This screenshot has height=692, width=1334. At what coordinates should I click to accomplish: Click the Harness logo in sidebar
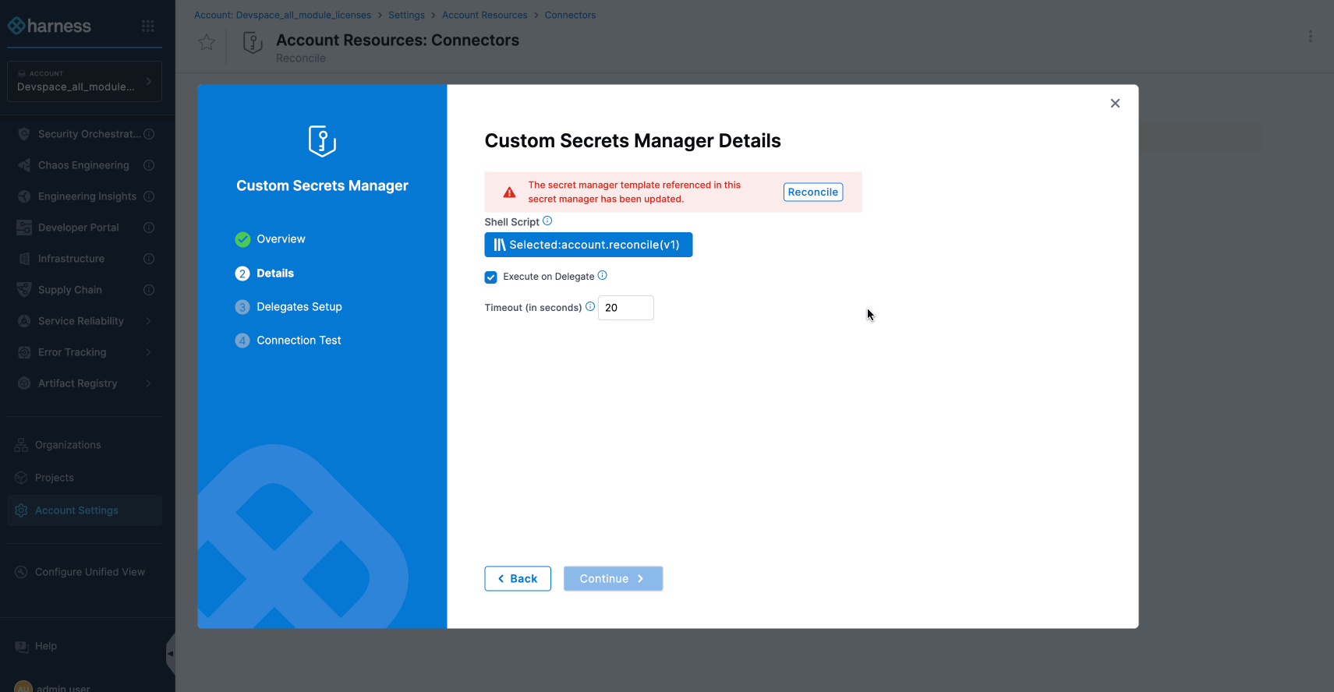click(x=50, y=26)
